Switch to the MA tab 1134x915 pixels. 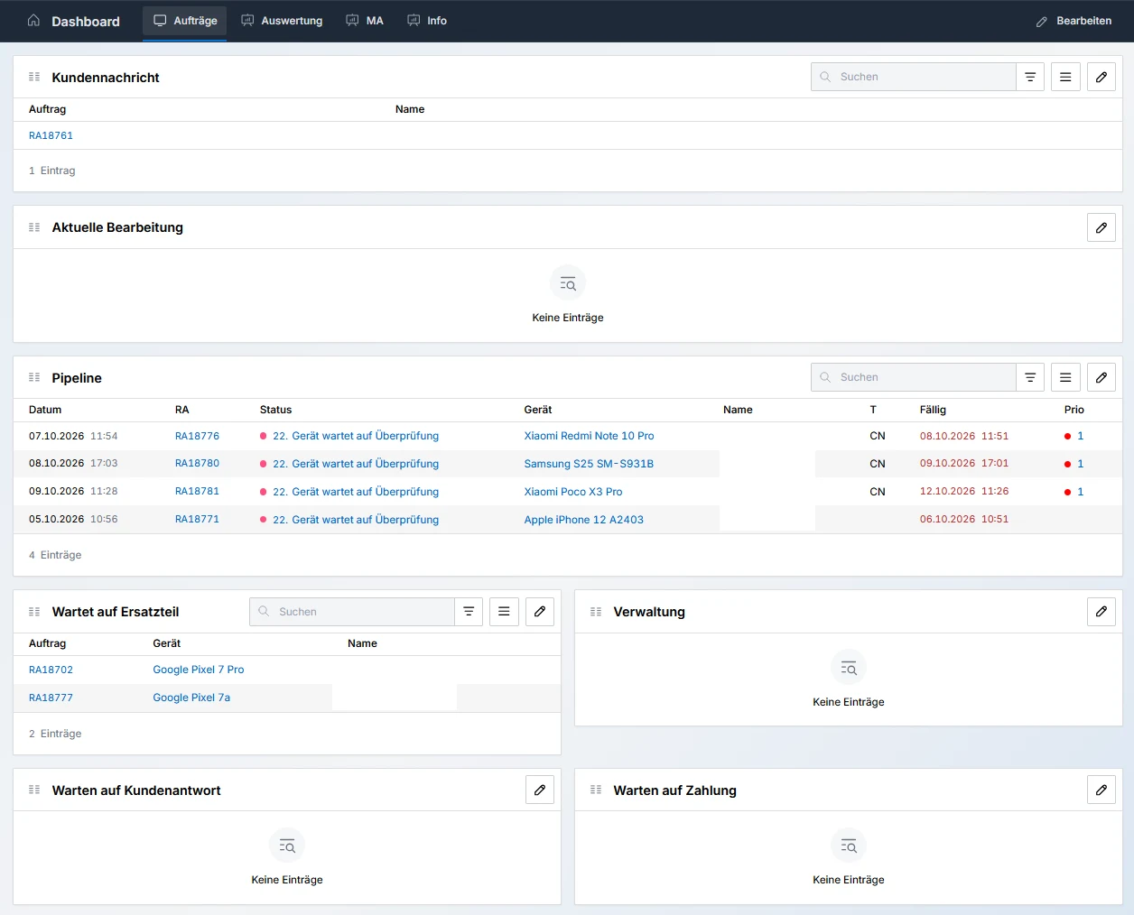pyautogui.click(x=365, y=20)
